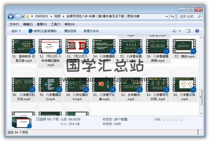210x142 pixels.
Task: Click the vertical scrollbar down arrow
Action: pos(200,113)
